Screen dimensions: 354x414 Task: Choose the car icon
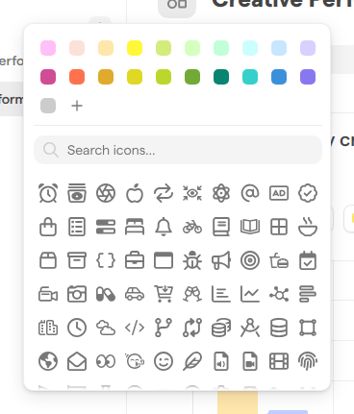coord(135,294)
